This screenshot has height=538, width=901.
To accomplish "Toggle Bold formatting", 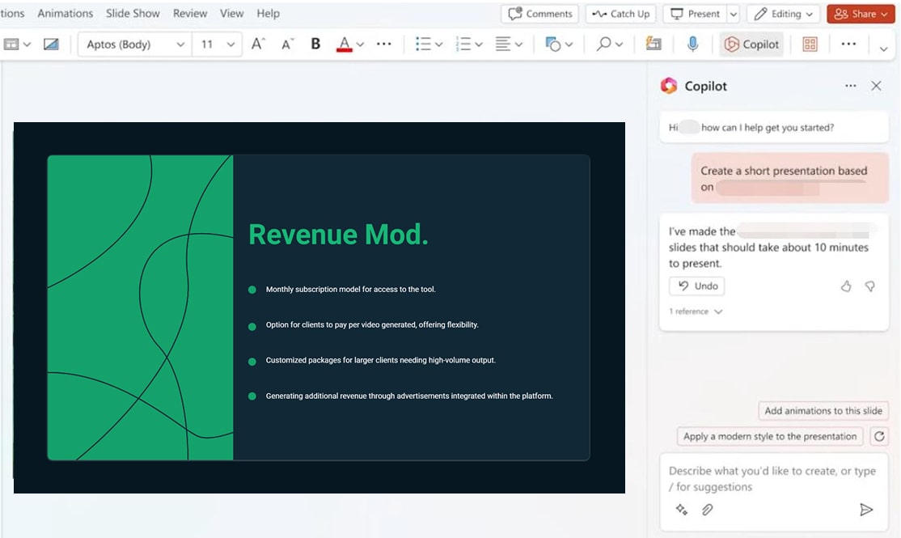I will point(315,44).
